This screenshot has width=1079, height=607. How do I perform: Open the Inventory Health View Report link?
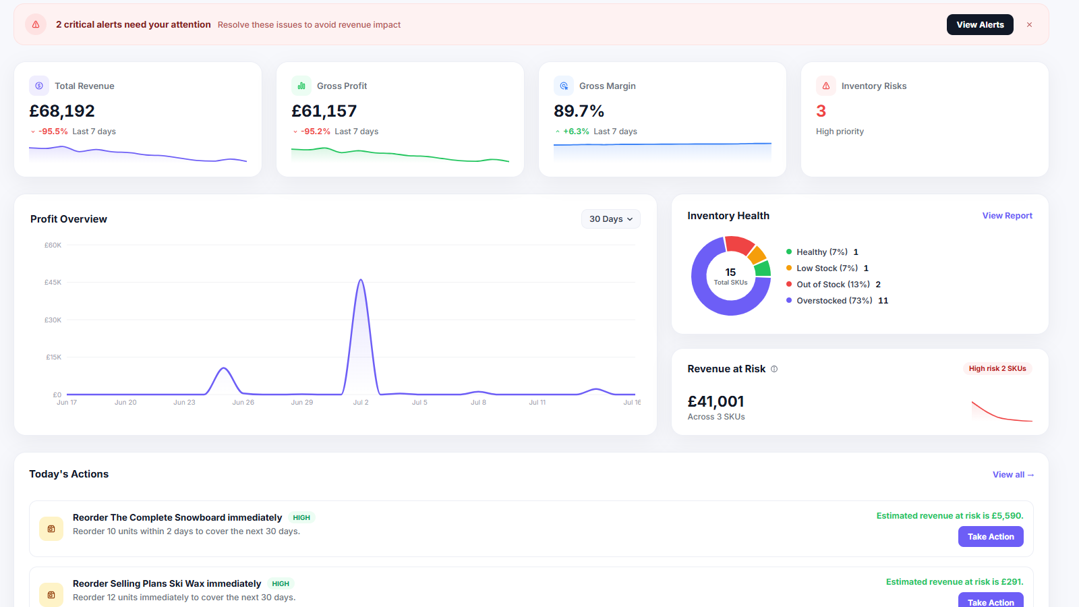click(x=1007, y=216)
